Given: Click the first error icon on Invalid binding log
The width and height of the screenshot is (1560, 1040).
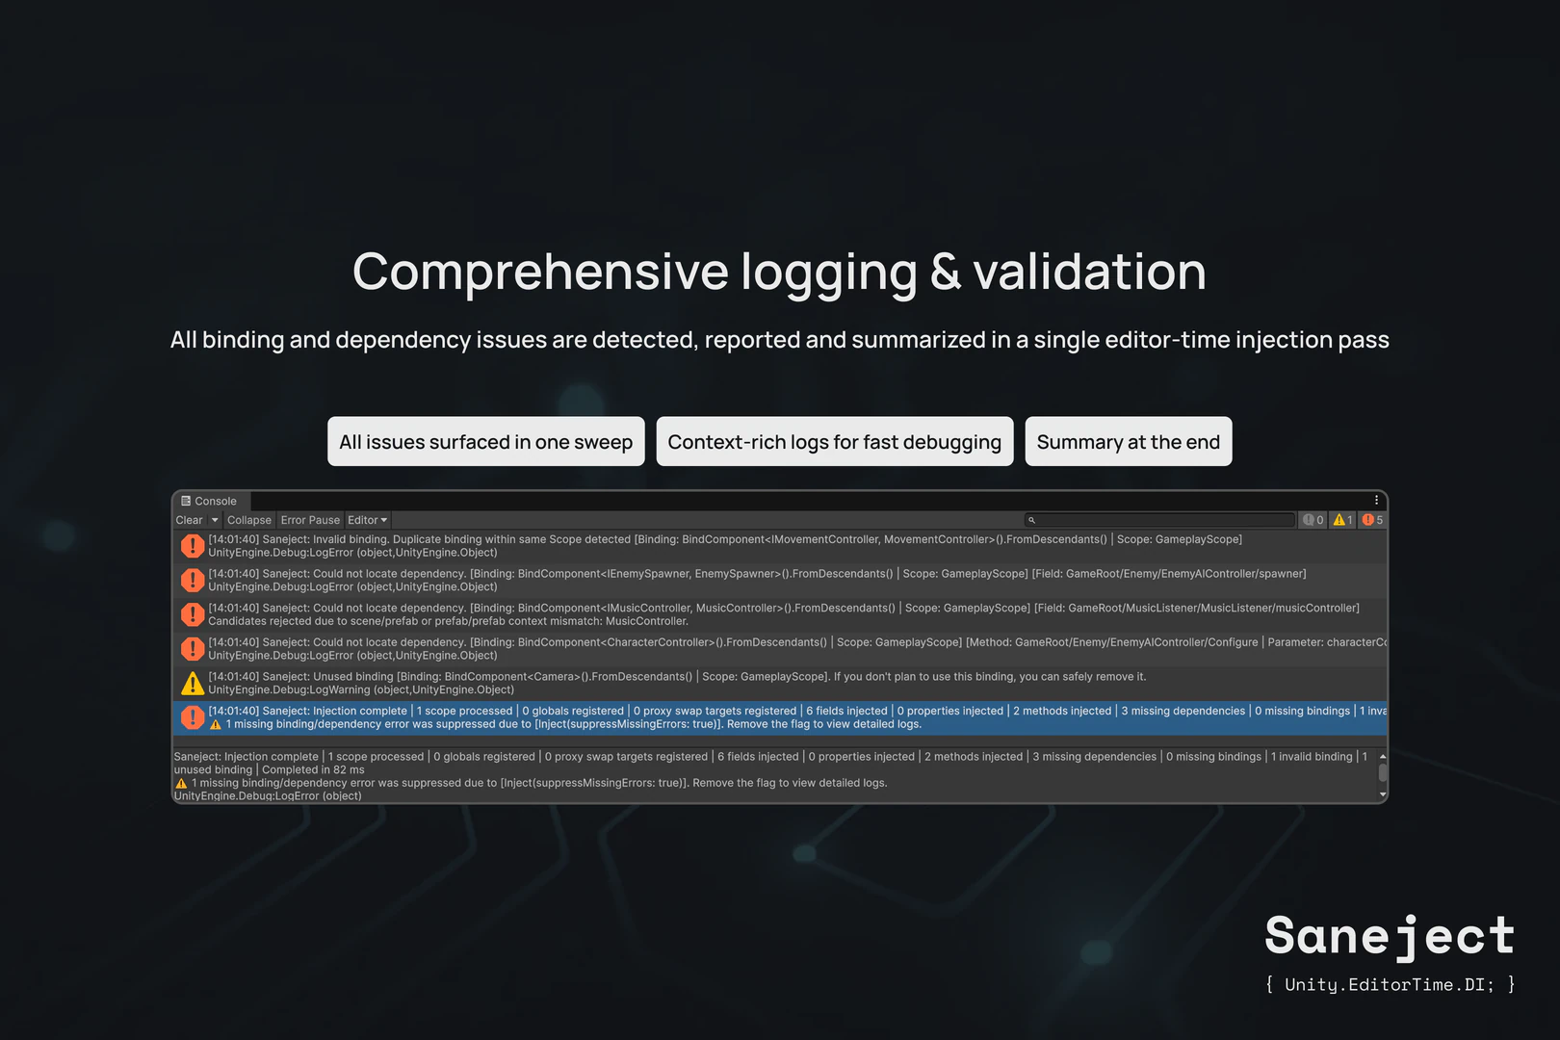Looking at the screenshot, I should click(192, 545).
